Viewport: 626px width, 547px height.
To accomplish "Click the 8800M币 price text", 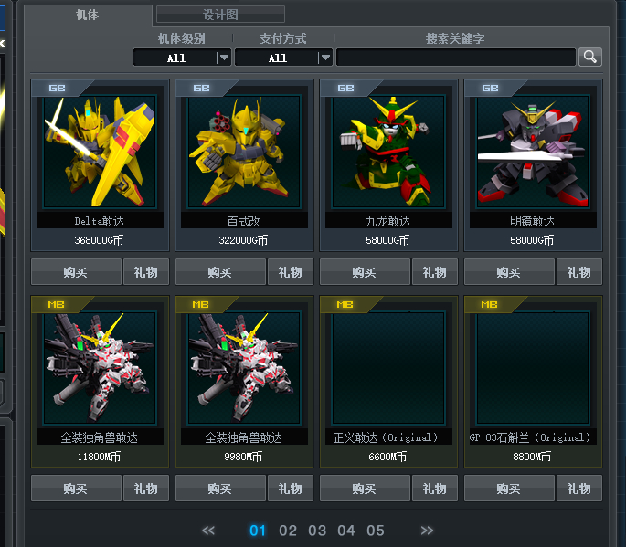I will [x=532, y=457].
